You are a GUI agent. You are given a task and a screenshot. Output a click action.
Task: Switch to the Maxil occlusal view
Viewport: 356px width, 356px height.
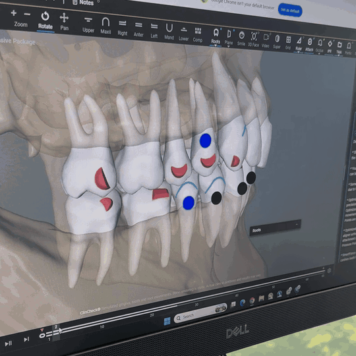coord(105,26)
